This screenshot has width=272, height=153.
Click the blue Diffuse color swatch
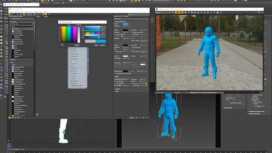coord(125,24)
